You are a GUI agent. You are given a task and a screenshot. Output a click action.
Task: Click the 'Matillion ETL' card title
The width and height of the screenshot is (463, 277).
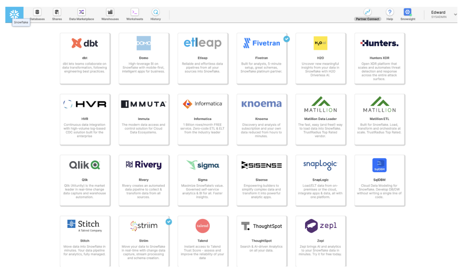(379, 119)
